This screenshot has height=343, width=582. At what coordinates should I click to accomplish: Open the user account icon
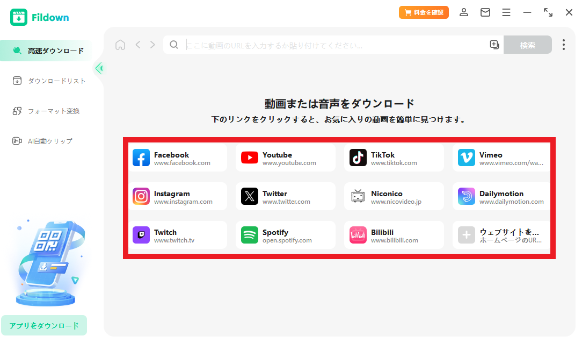coord(464,12)
